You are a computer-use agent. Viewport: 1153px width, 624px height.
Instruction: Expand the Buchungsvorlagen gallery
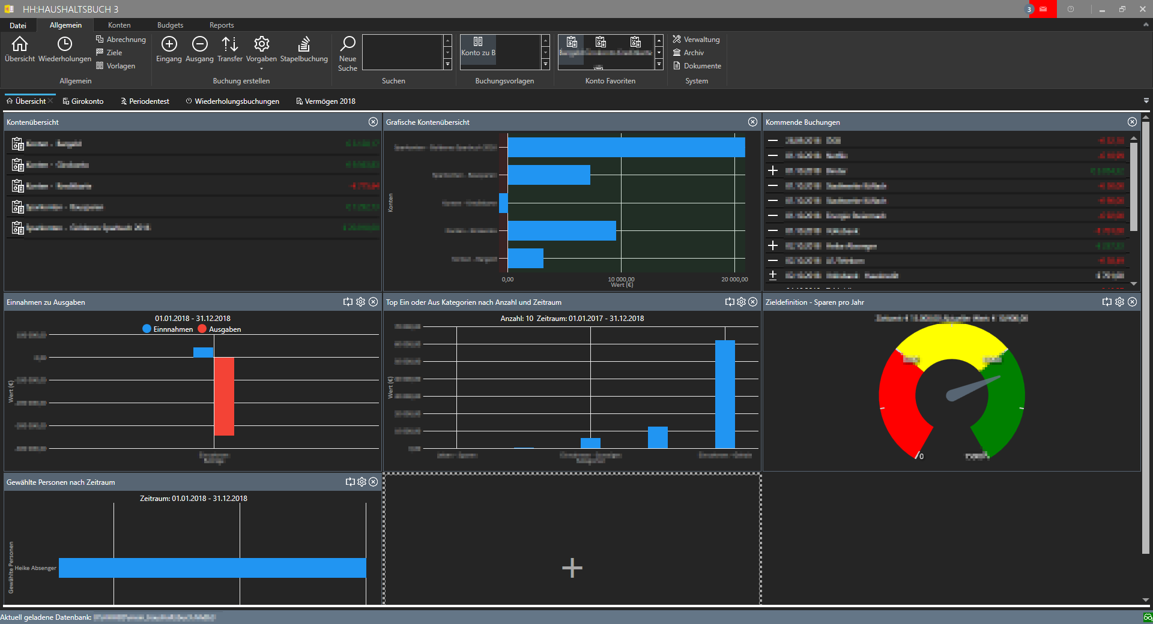(x=545, y=64)
